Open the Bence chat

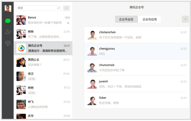coord(43,20)
